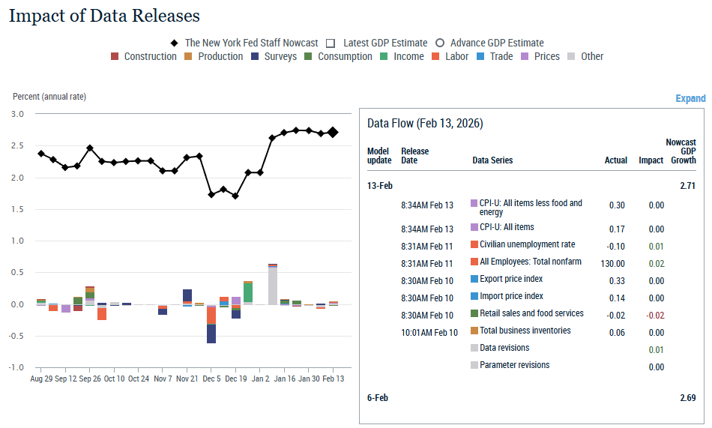Click the Latest GDP Estimate square marker
Image resolution: width=712 pixels, height=428 pixels.
(329, 43)
